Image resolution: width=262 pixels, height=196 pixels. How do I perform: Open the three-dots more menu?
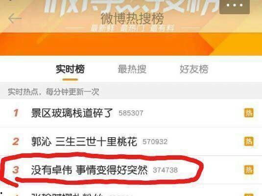coord(235,6)
